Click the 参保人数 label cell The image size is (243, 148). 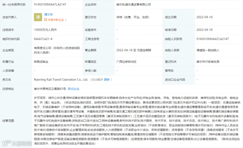point(99,71)
